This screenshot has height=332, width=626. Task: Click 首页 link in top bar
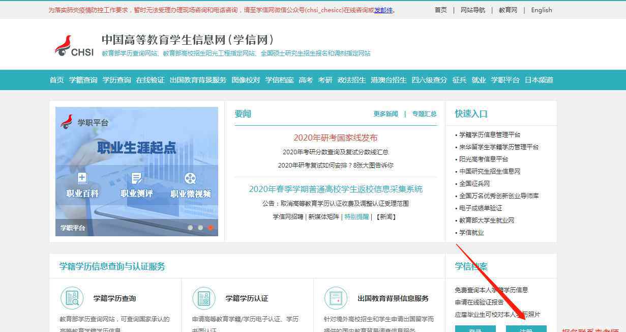click(x=441, y=10)
